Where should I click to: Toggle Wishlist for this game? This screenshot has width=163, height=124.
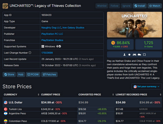(102, 6)
